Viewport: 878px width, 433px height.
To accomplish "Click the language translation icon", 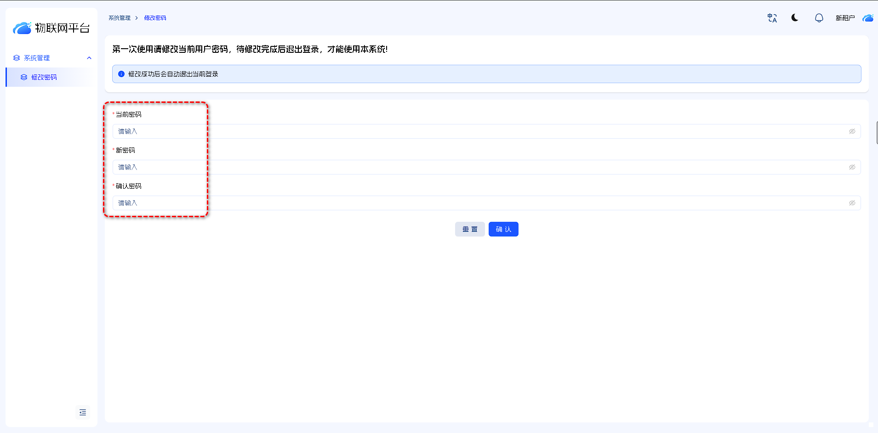I will point(772,18).
